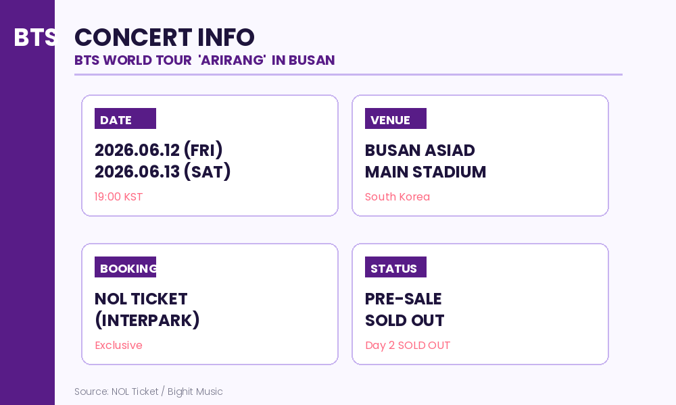Click the MAIN STADIUM text
The image size is (676, 405).
pos(425,171)
